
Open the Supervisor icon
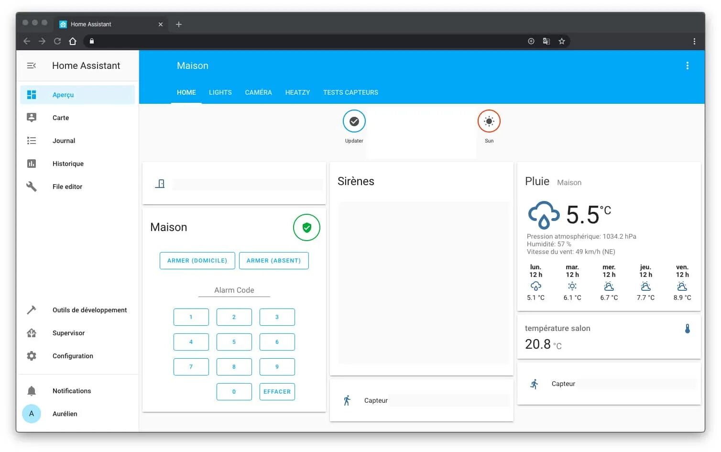click(x=32, y=333)
